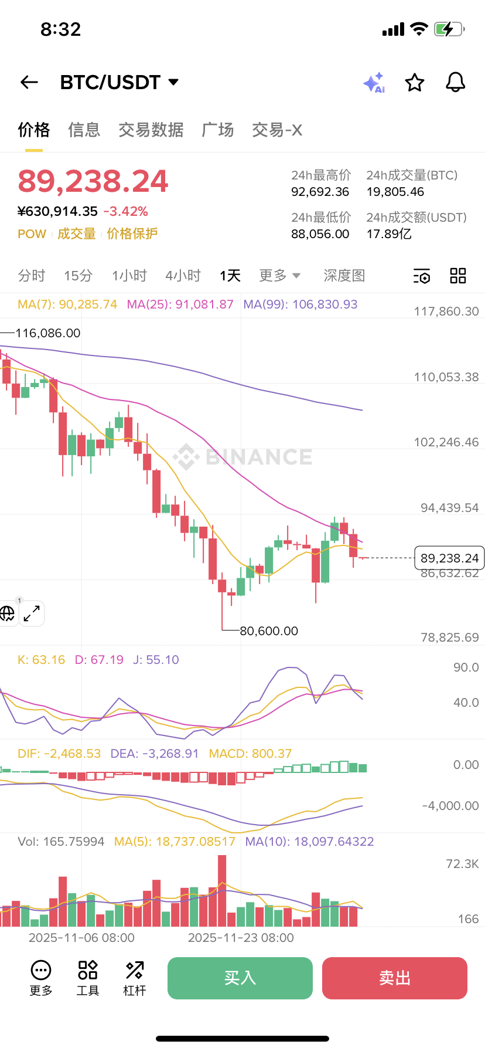Tap the -3.42% change value
The width and height of the screenshot is (485, 1051).
pos(126,211)
